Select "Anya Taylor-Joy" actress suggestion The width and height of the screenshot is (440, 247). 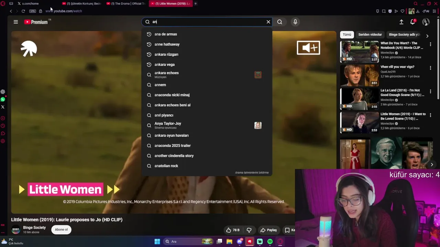point(207,125)
